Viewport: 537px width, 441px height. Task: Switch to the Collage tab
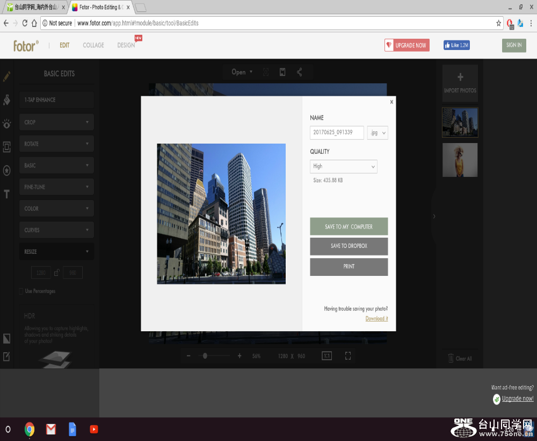[93, 45]
